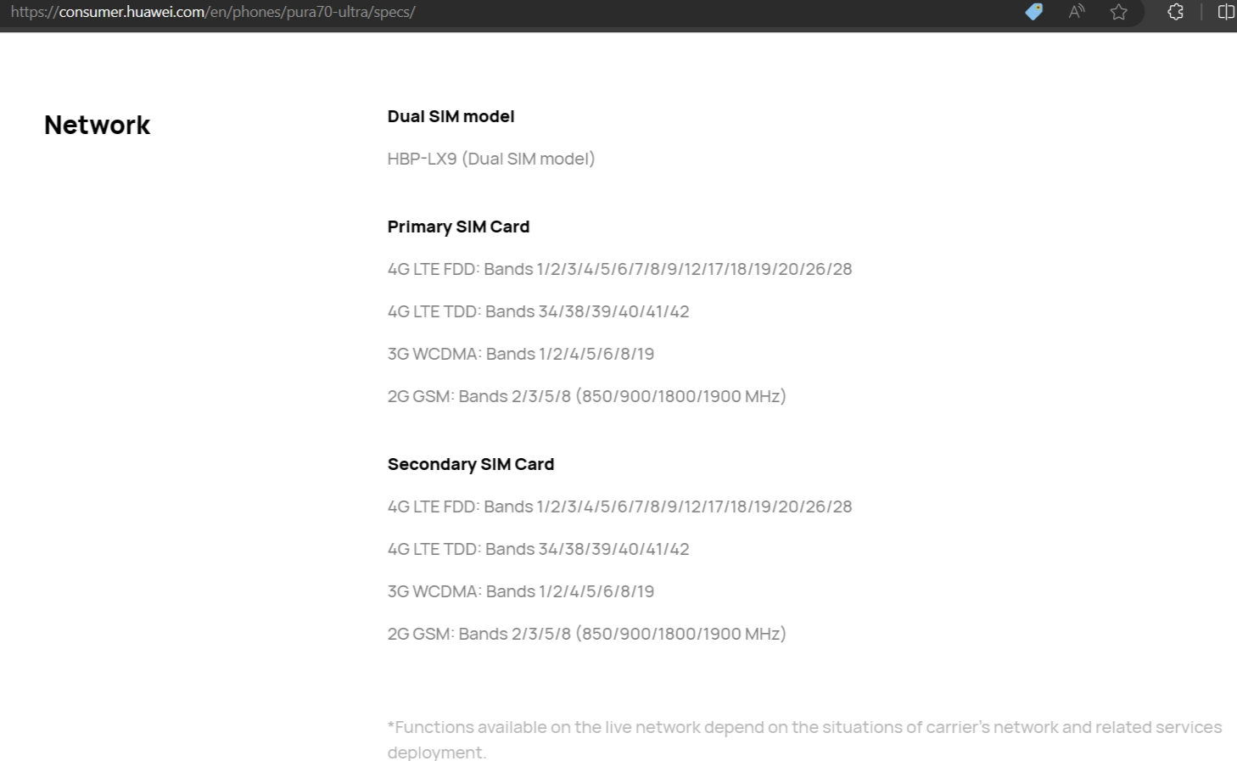The height and width of the screenshot is (761, 1237).
Task: Click the live network functions footnote
Action: 804,739
